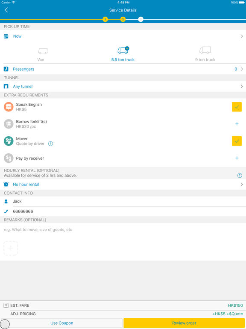Enable Pay by receiver plus toggle

(237, 158)
